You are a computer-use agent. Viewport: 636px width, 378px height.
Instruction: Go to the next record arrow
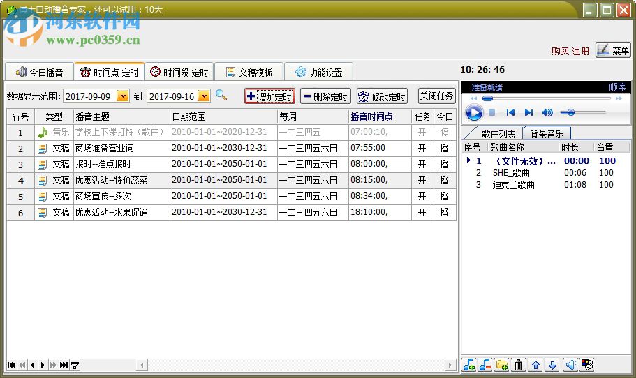[x=43, y=365]
